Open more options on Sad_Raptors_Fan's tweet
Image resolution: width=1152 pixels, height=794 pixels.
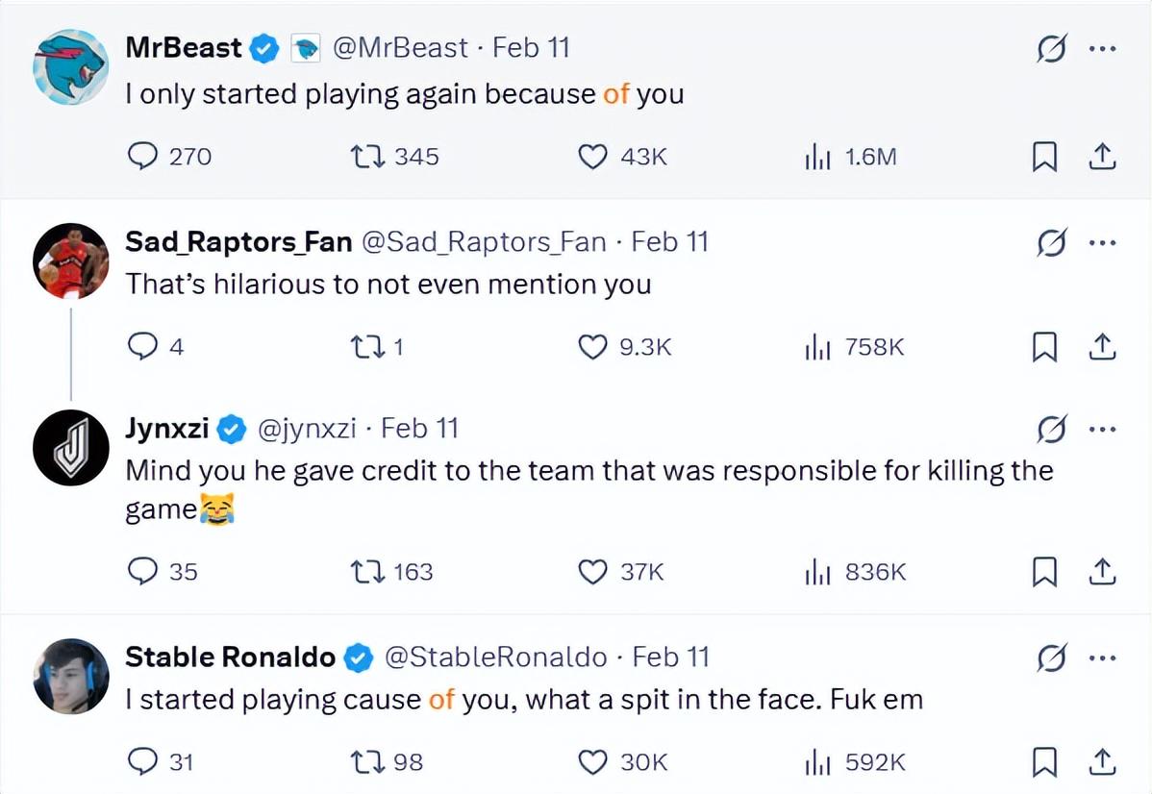(x=1102, y=243)
